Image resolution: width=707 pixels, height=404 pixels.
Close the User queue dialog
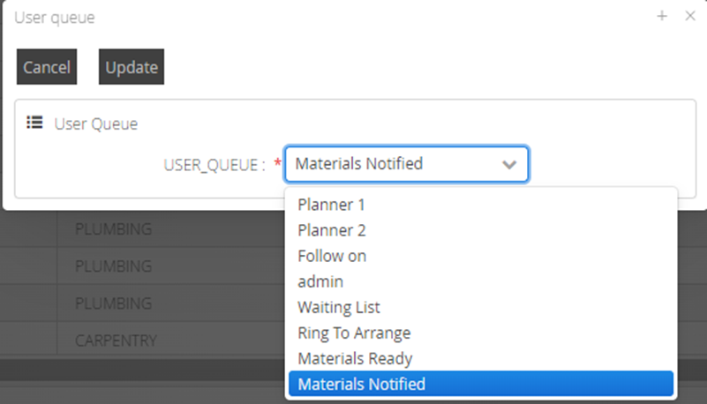(690, 16)
